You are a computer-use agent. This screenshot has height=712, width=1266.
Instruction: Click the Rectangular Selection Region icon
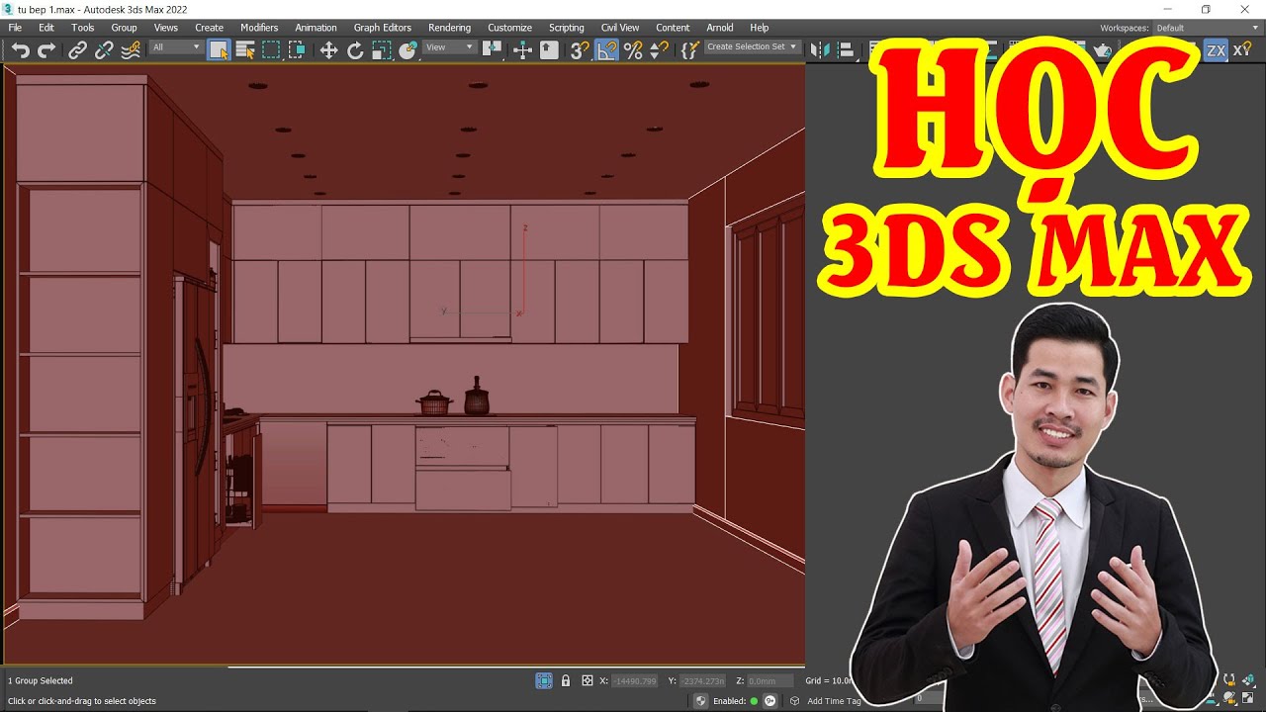coord(271,50)
